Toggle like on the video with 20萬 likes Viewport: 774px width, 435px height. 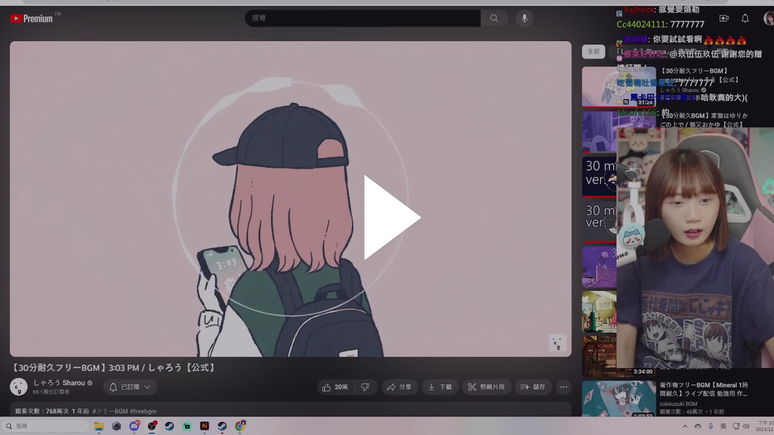coord(335,387)
